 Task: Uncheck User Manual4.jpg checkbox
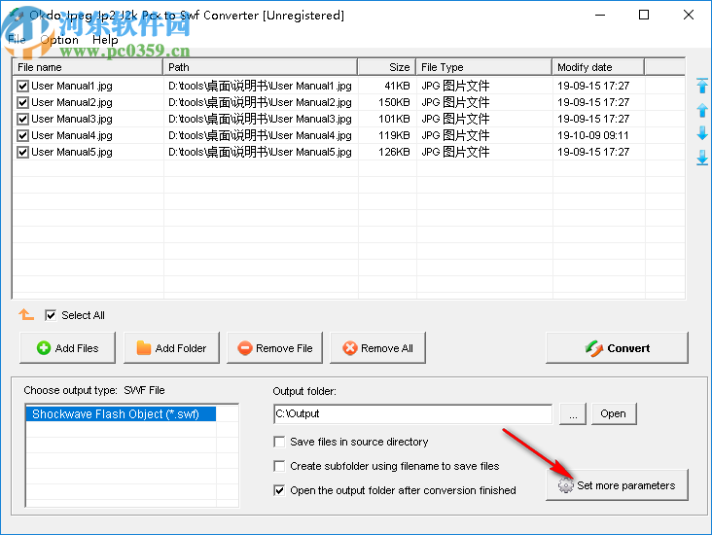click(x=22, y=135)
